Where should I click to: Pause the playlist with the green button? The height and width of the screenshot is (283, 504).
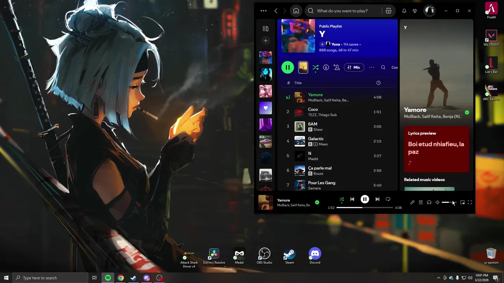(288, 67)
